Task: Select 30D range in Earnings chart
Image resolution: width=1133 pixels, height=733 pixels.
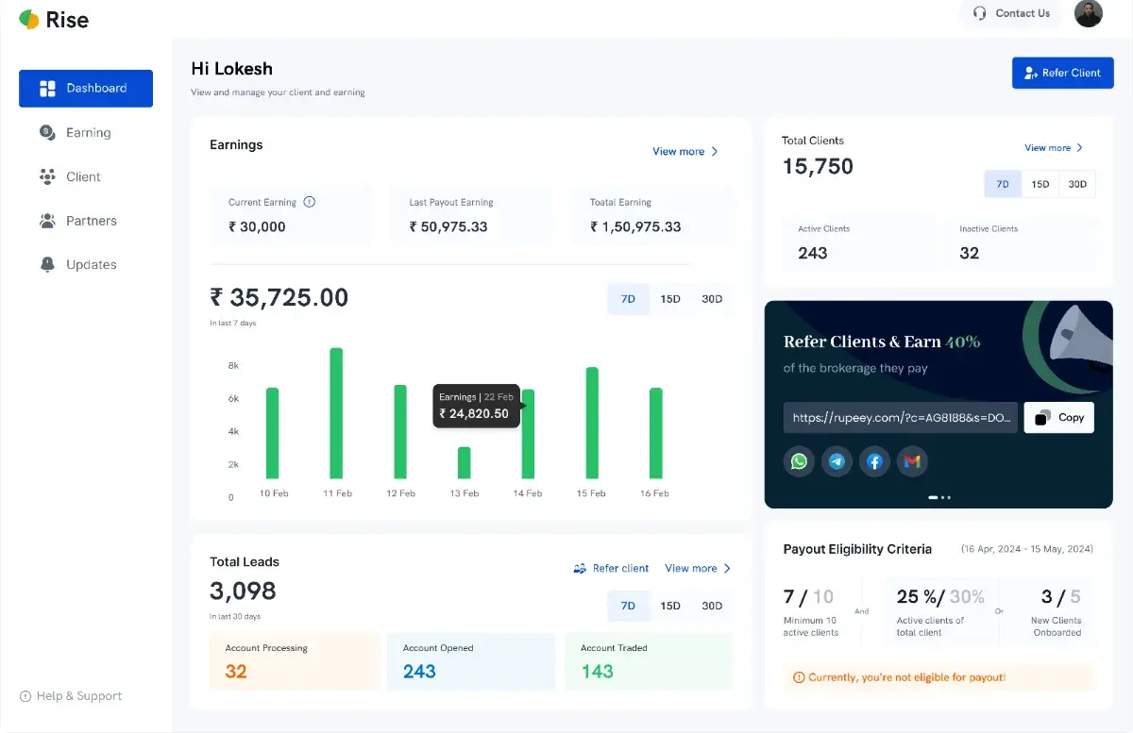Action: point(712,299)
